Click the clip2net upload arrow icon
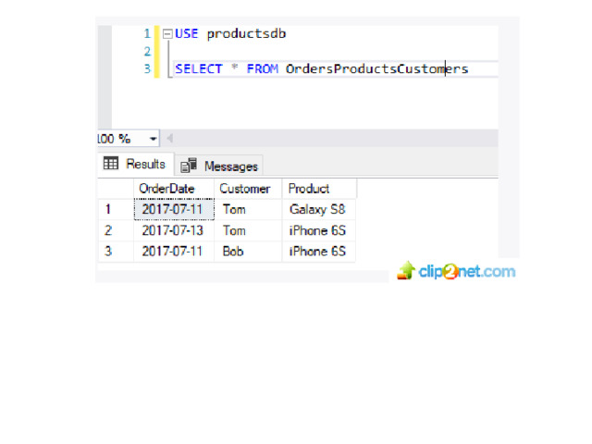 coord(406,270)
